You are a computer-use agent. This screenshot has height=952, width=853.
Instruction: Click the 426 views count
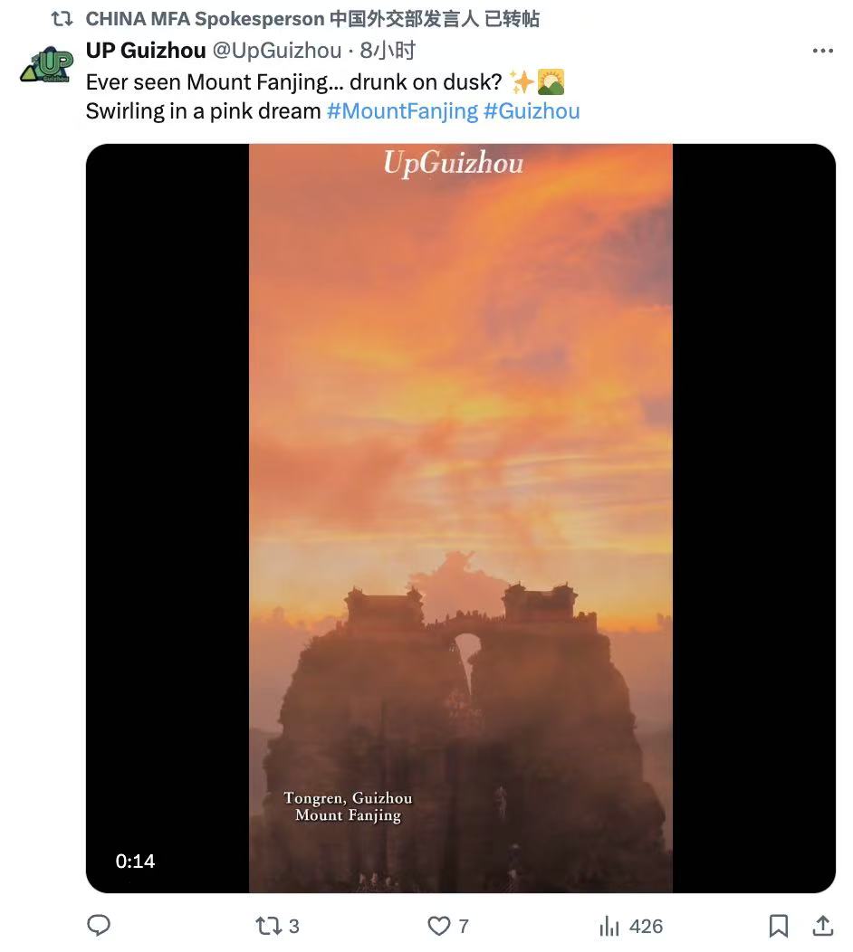(646, 926)
